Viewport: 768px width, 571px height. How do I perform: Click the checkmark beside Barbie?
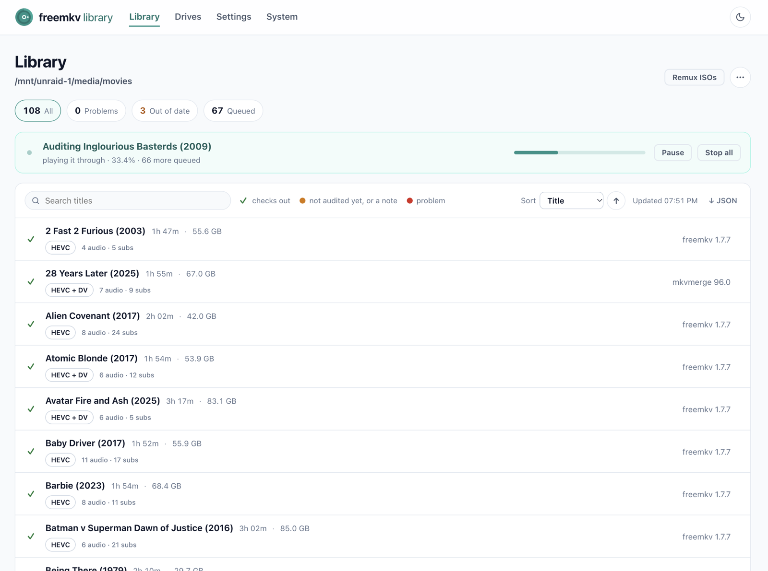pyautogui.click(x=31, y=494)
